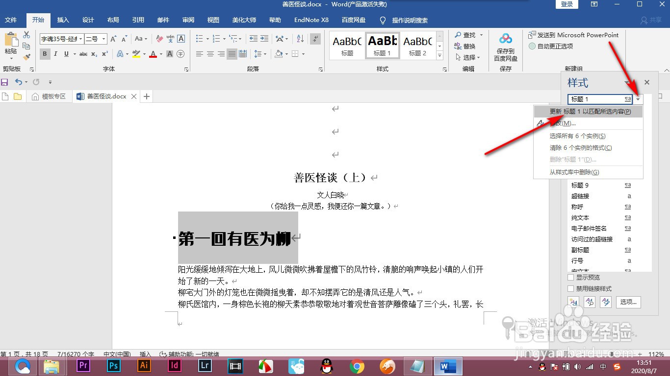Enable 禁用链接样式 checkbox
The width and height of the screenshot is (670, 376).
click(570, 289)
